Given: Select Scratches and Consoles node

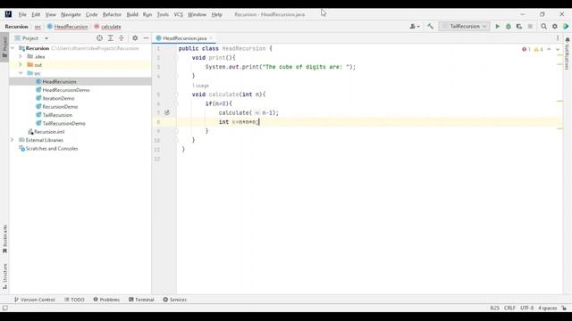Looking at the screenshot, I should click(x=52, y=149).
